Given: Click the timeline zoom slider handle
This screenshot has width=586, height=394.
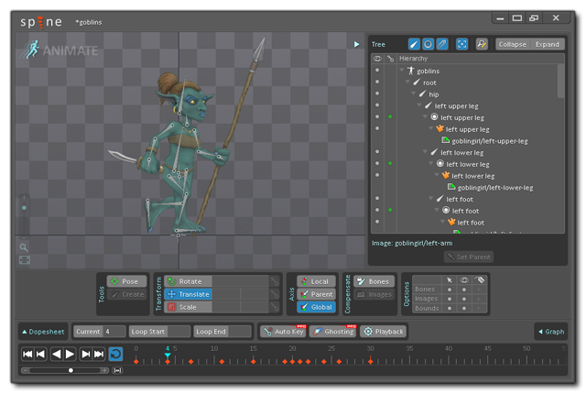Looking at the screenshot, I should 71,370.
